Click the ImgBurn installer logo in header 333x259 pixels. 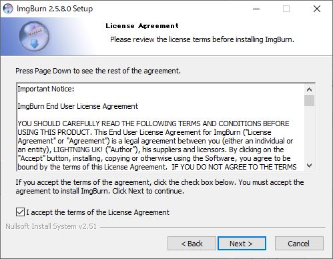click(x=34, y=37)
